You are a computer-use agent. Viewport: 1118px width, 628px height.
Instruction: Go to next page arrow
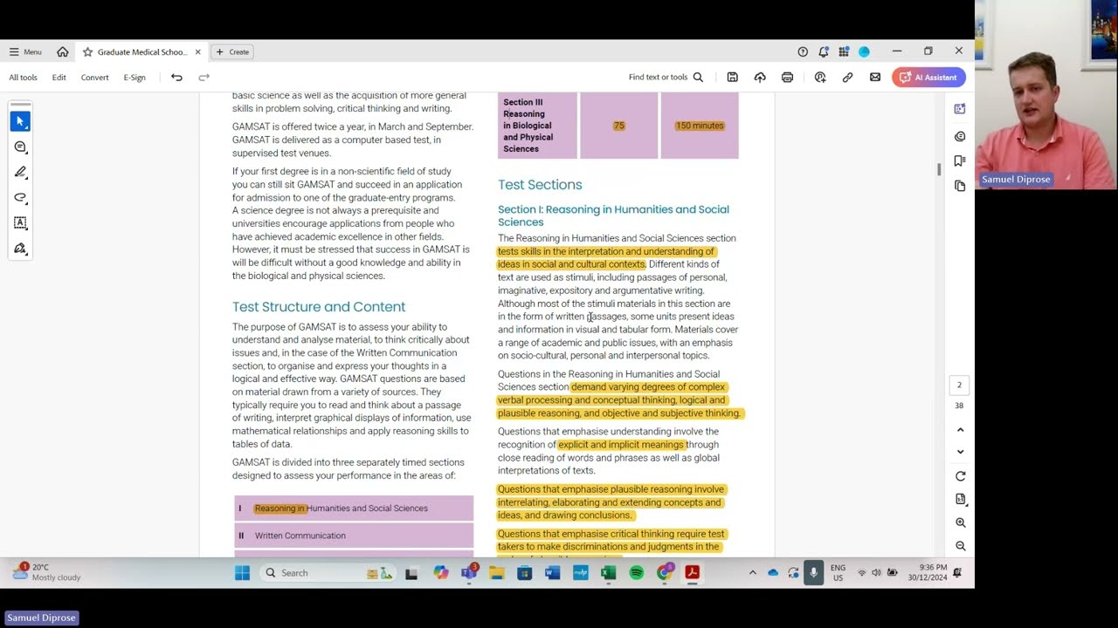pos(960,452)
